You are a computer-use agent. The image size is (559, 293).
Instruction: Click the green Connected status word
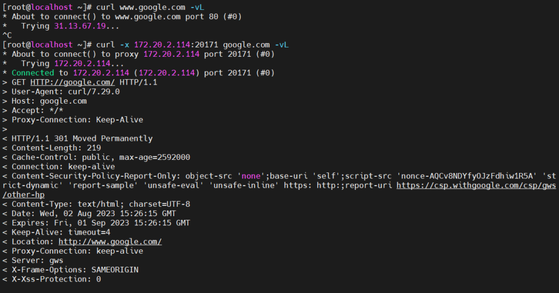(33, 73)
